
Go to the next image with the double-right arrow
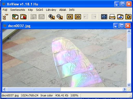[x=78, y=17]
